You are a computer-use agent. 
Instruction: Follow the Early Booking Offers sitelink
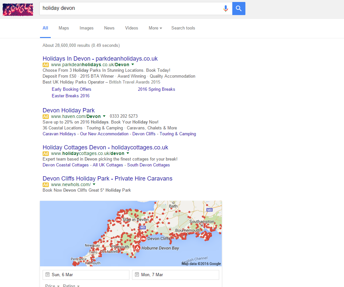71,89
